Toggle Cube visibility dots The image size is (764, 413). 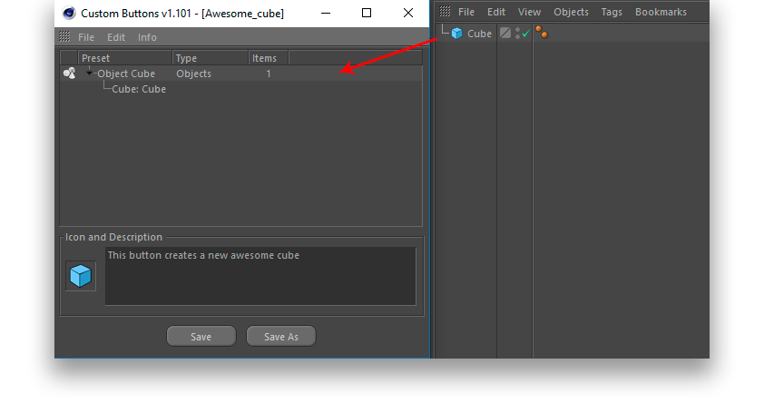517,34
